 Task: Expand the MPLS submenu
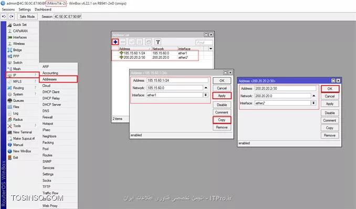click(22, 81)
